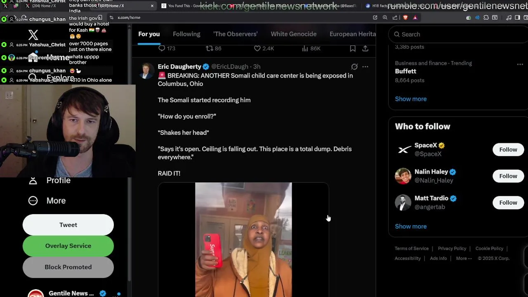Open the Accessibility footer link
Screen dimensions: 528x297
coord(408,258)
